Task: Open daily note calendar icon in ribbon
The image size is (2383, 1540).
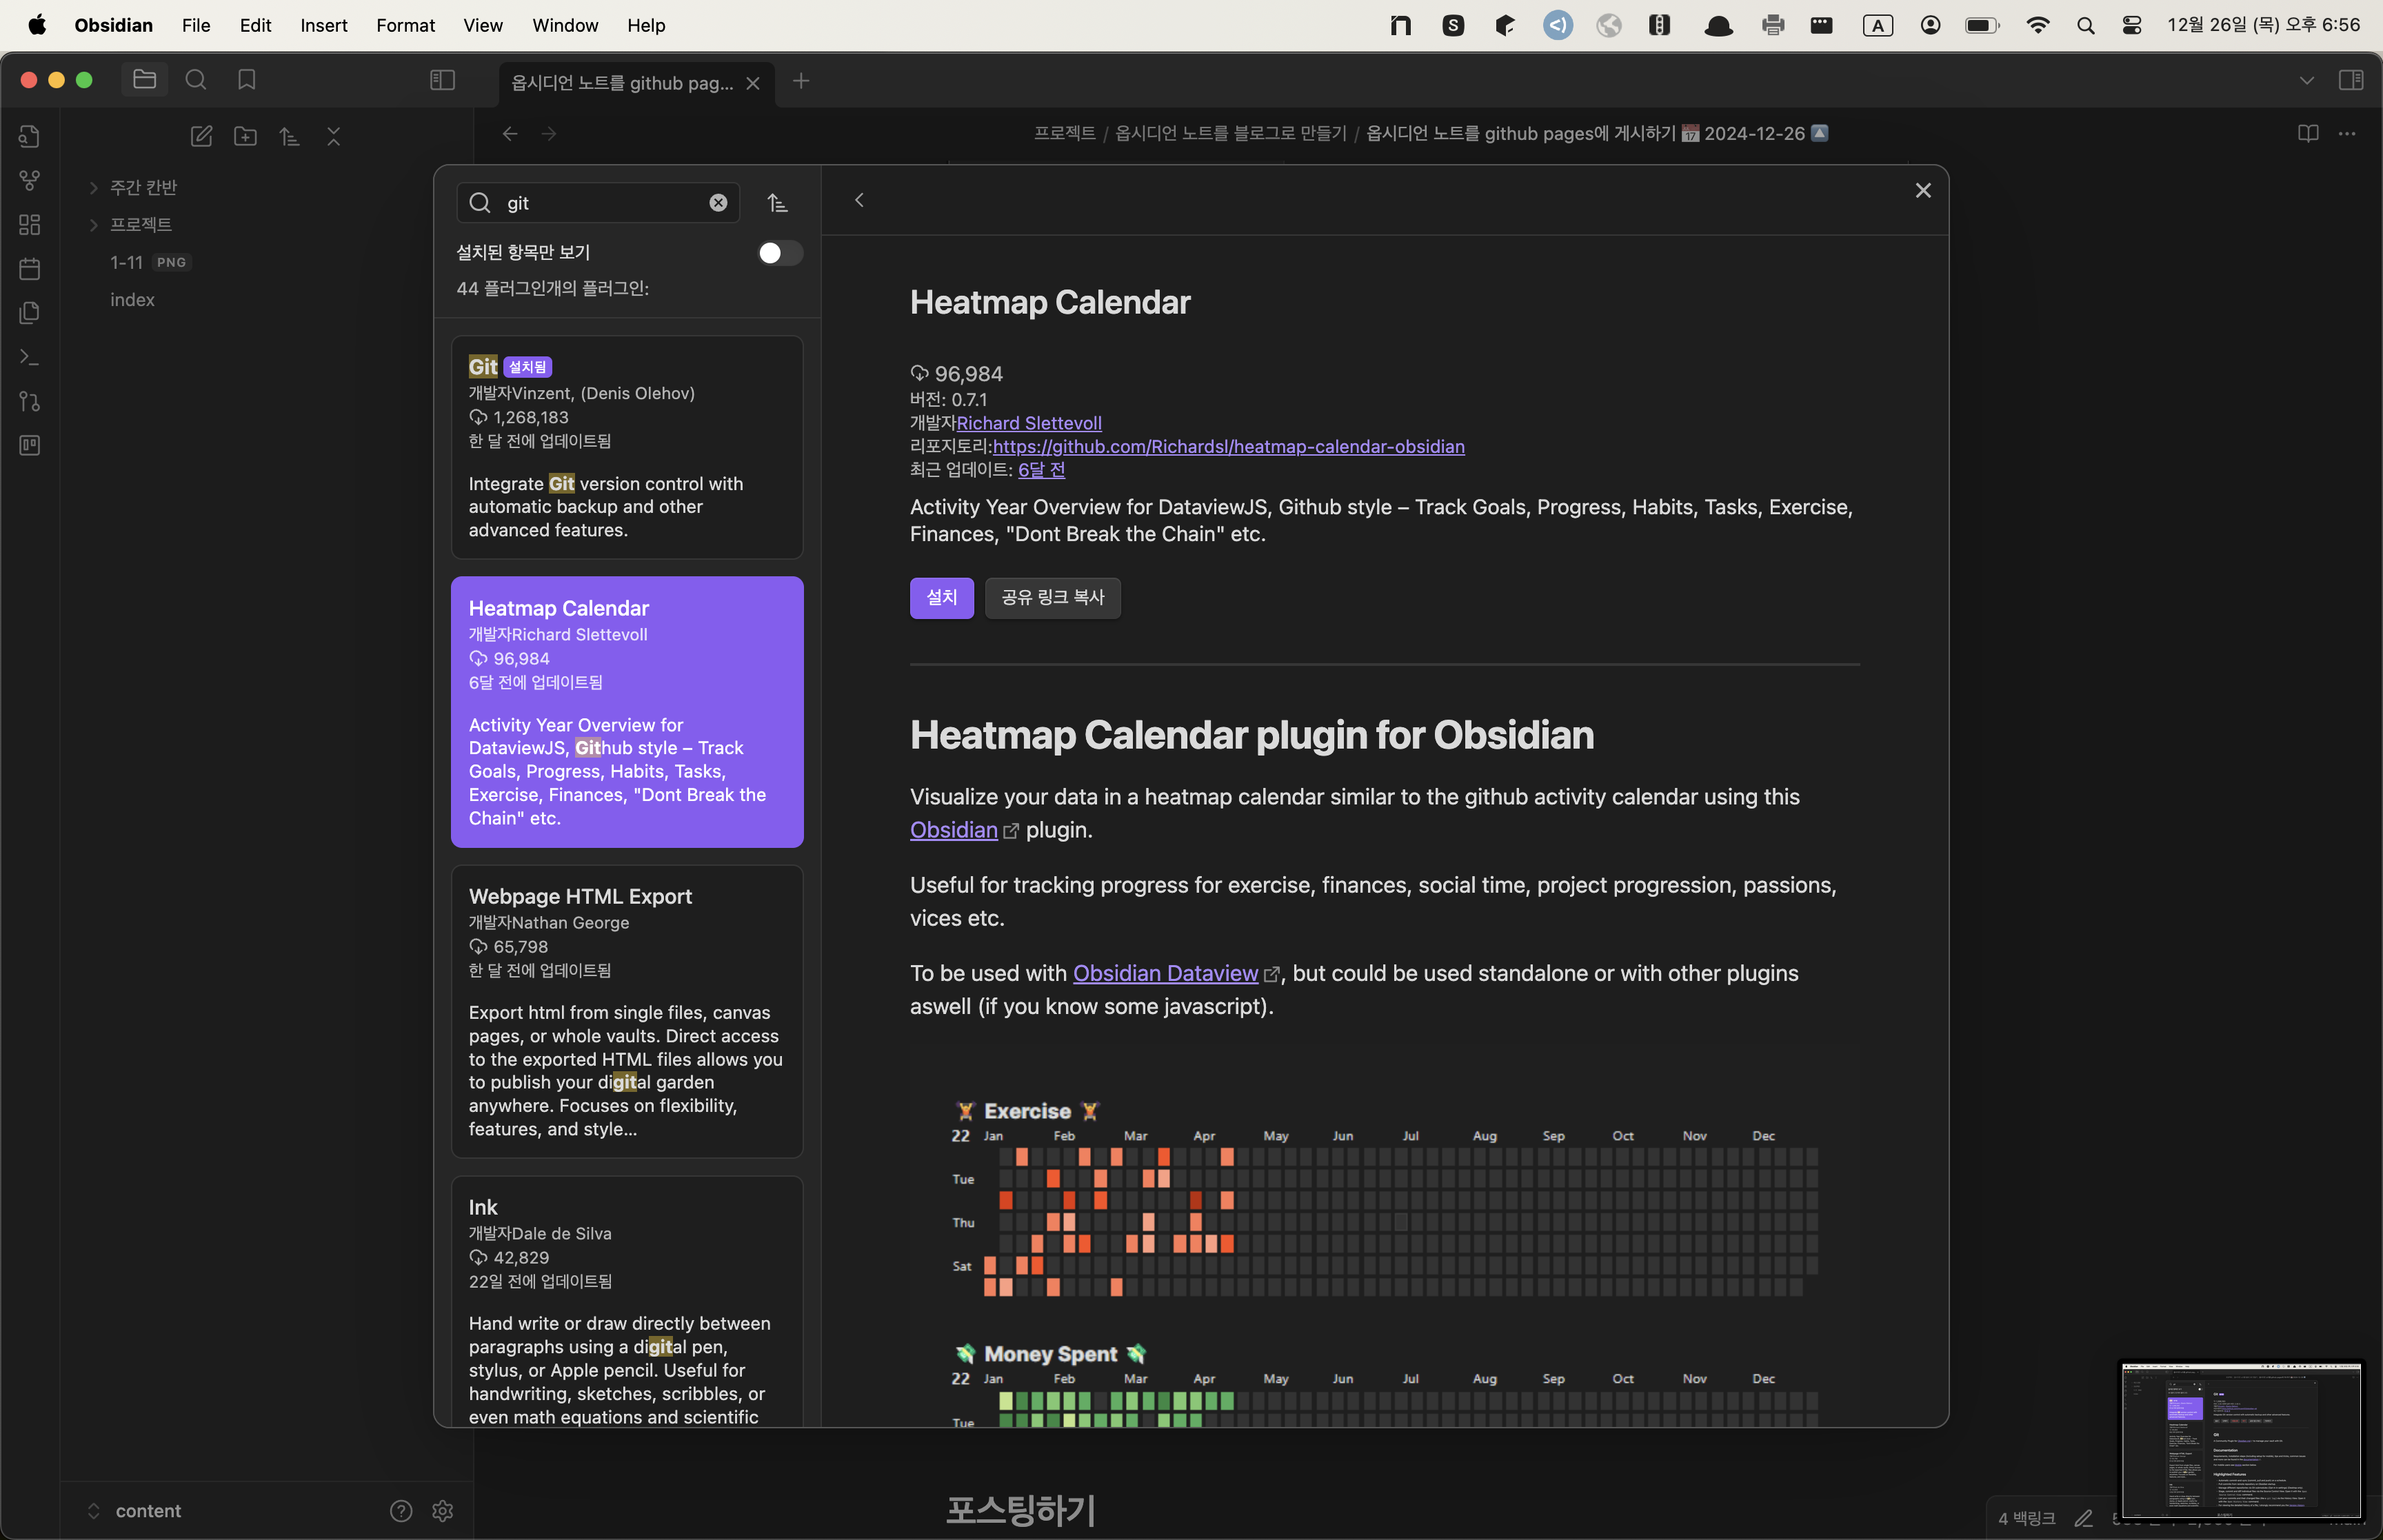Action: click(30, 269)
